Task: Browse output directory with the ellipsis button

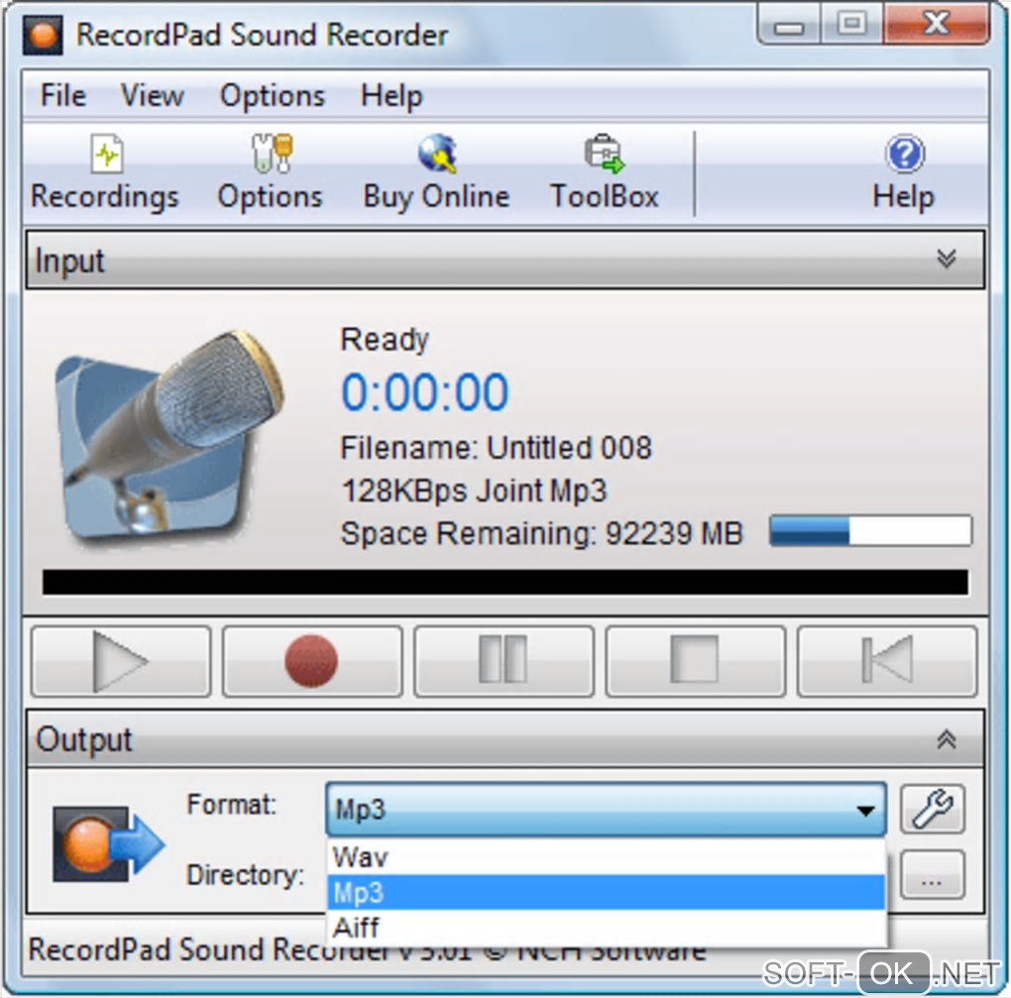Action: click(933, 875)
